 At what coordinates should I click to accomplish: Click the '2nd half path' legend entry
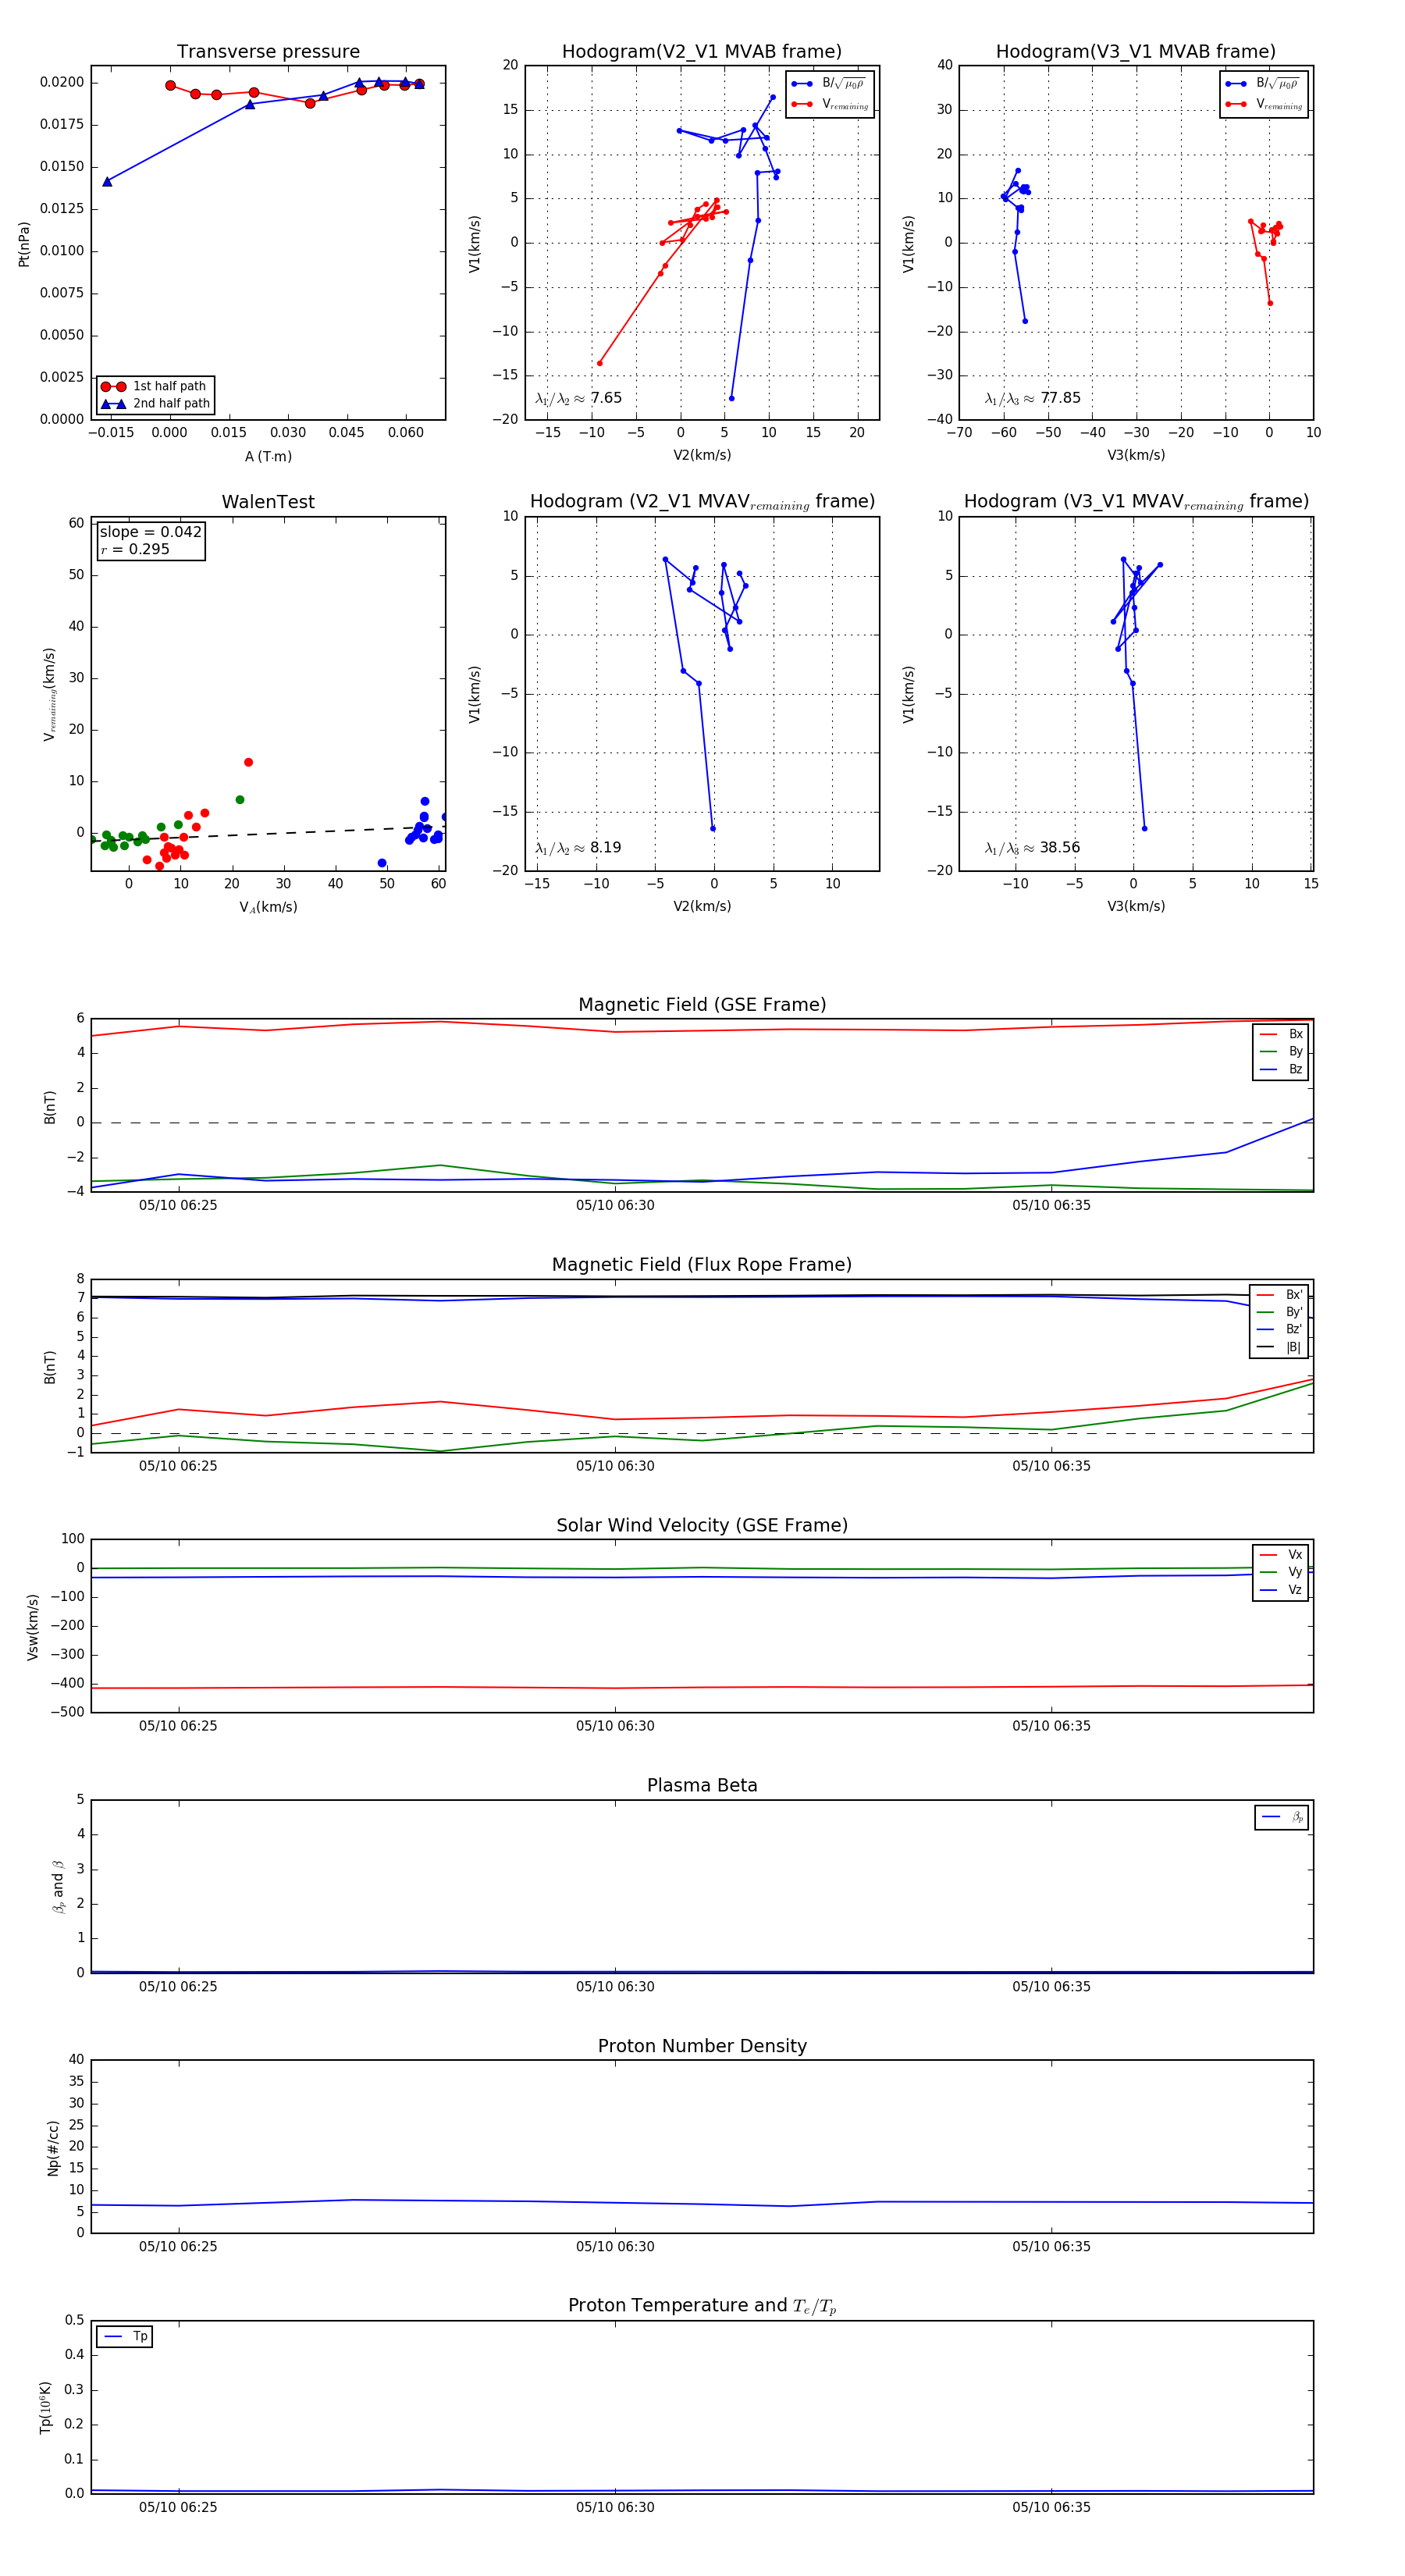click(x=155, y=404)
